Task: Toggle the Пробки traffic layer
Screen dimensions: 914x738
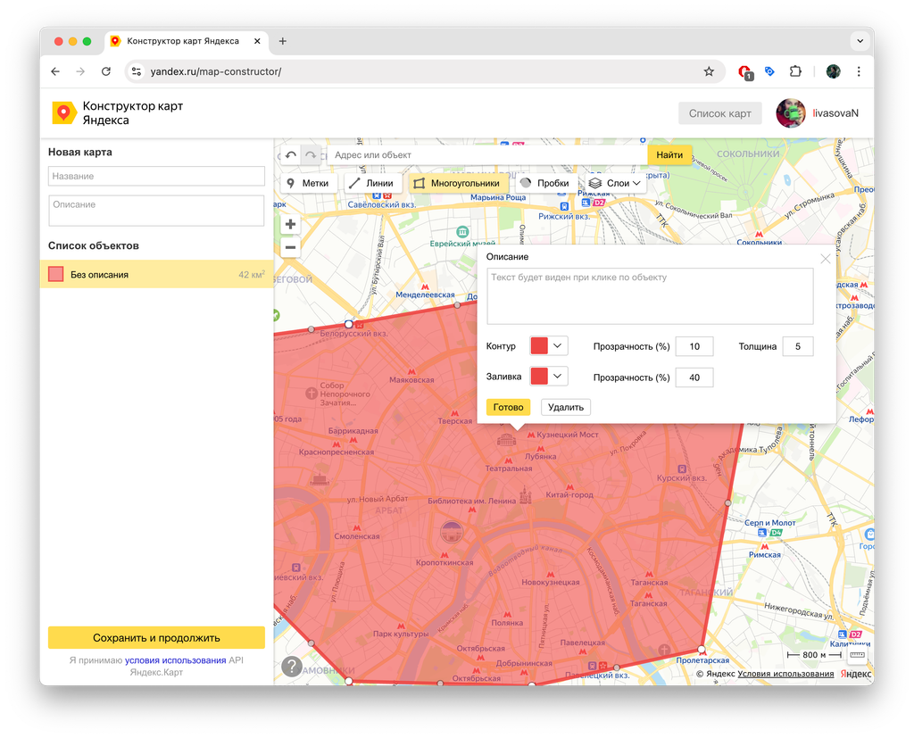Action: click(x=544, y=183)
